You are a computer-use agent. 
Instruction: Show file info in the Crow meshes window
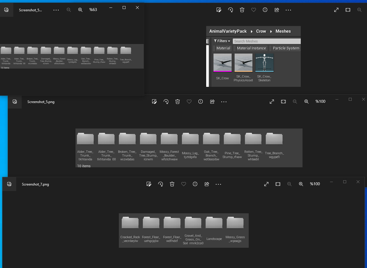[x=265, y=10]
